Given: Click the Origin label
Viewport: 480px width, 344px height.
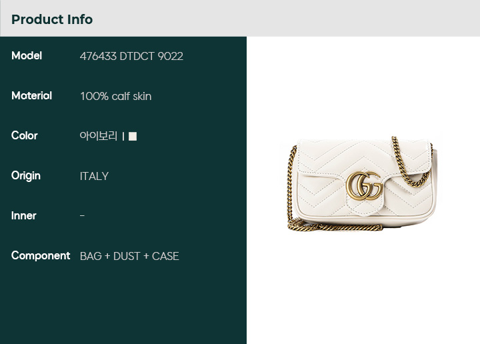Looking at the screenshot, I should (26, 176).
